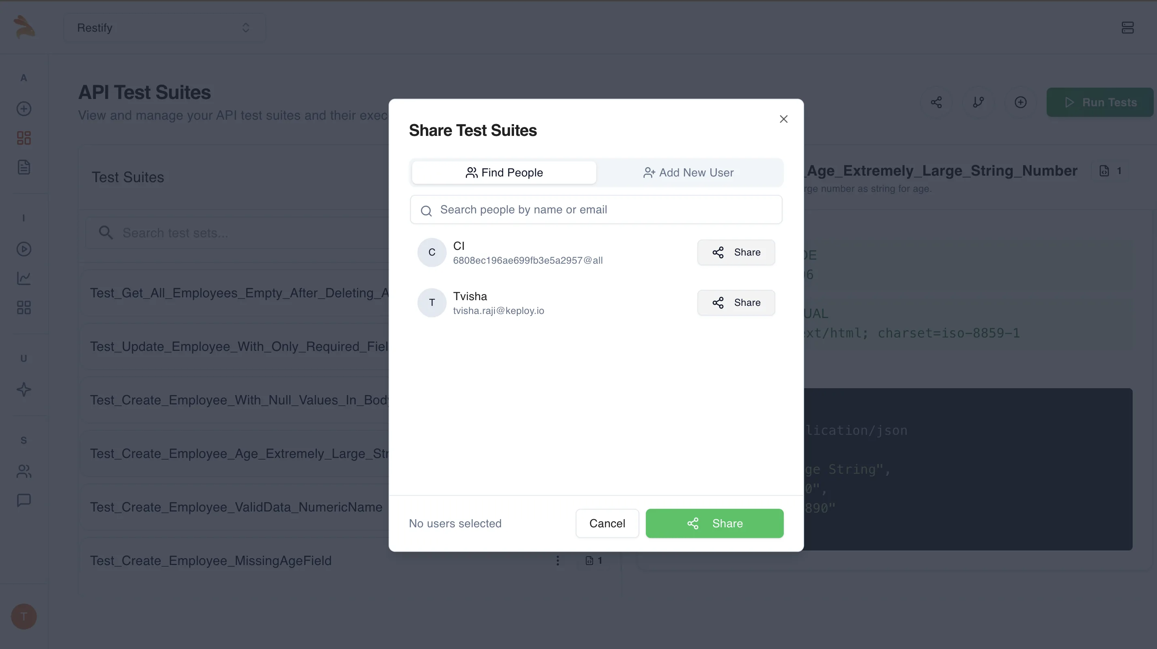1157x649 pixels.
Task: Expand the Restify app selector dropdown
Action: (x=164, y=28)
